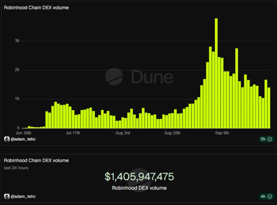Click the tallest peak bar in the chart
Viewport: 277px width, 205px height.
coord(216,73)
